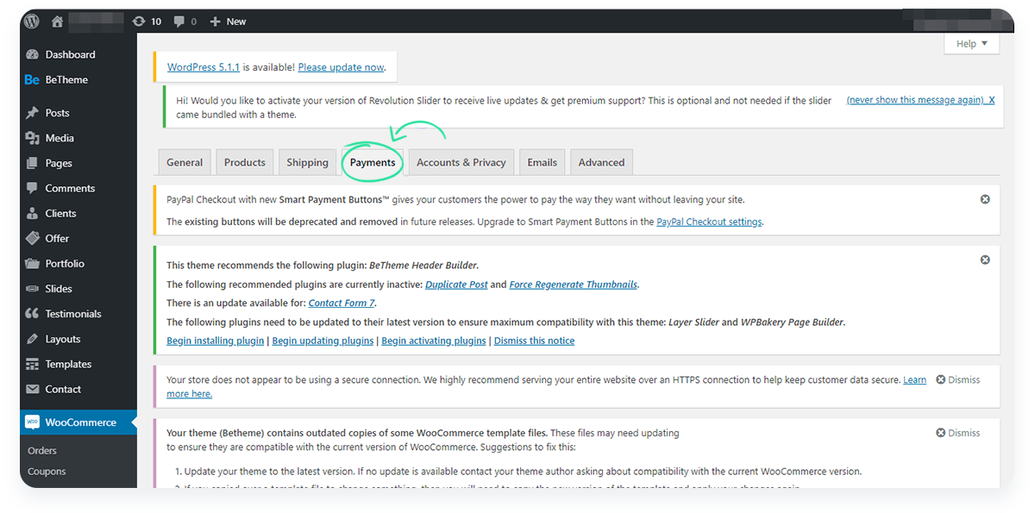Dismiss the outdated template files notice
The image size is (1035, 513).
(957, 433)
